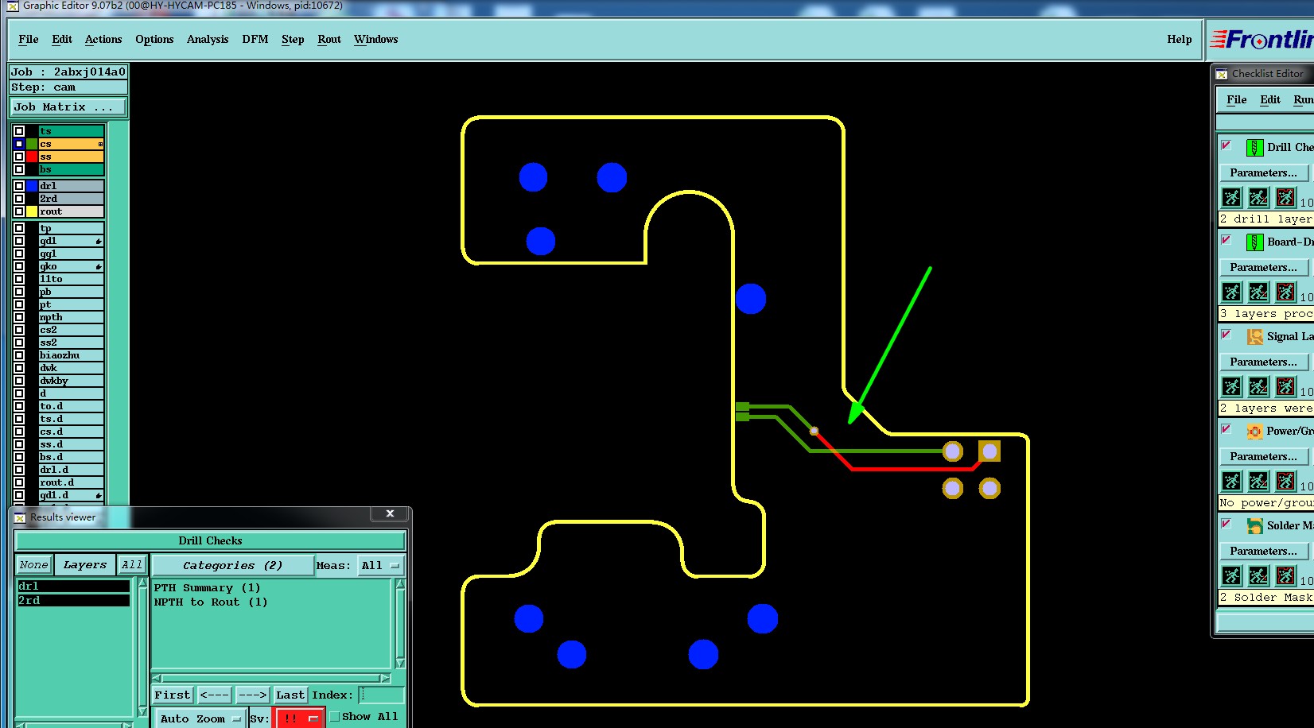Click the Solder Mask Checks icon
The image size is (1314, 728).
pos(1254,526)
